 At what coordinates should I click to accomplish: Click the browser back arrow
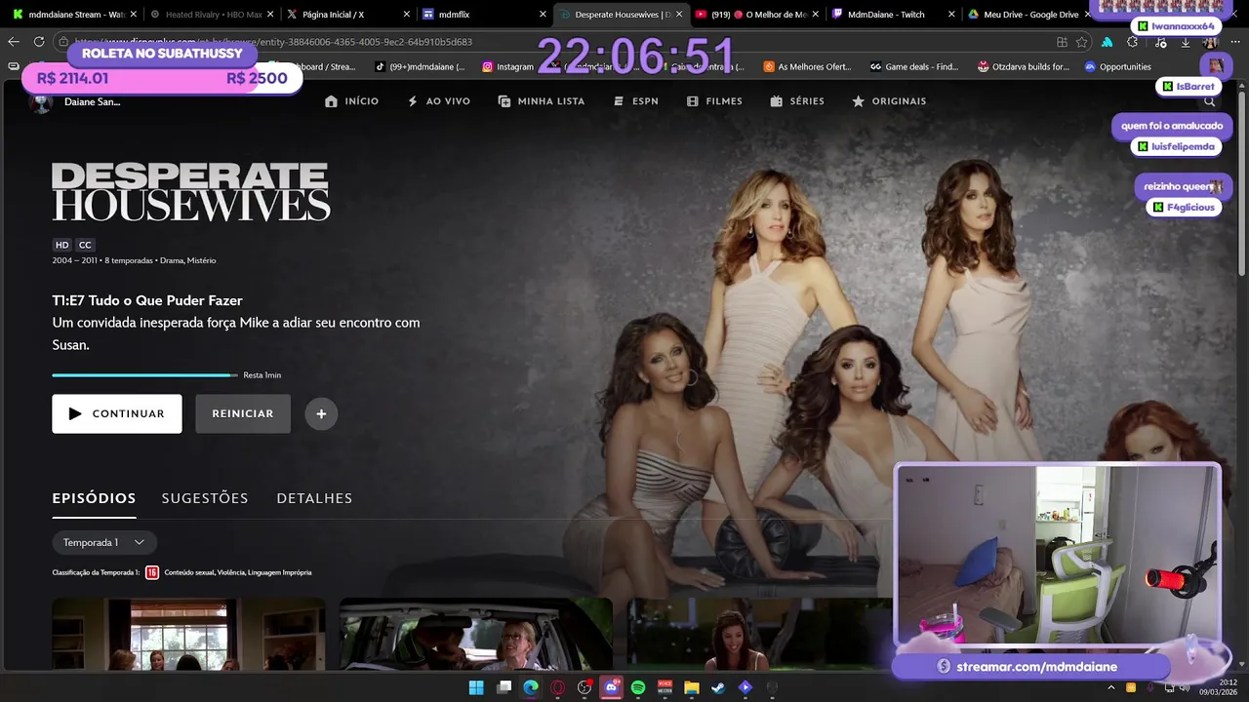(x=13, y=42)
